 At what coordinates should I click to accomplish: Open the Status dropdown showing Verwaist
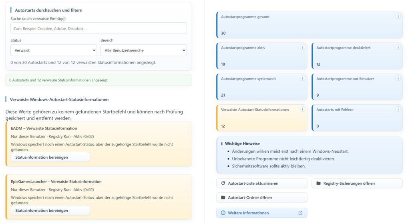54,50
